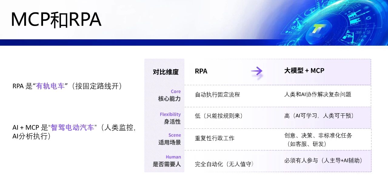Click the purple 有轨电车 highlighted text
Image resolution: width=388 pixels, height=189 pixels.
50,86
